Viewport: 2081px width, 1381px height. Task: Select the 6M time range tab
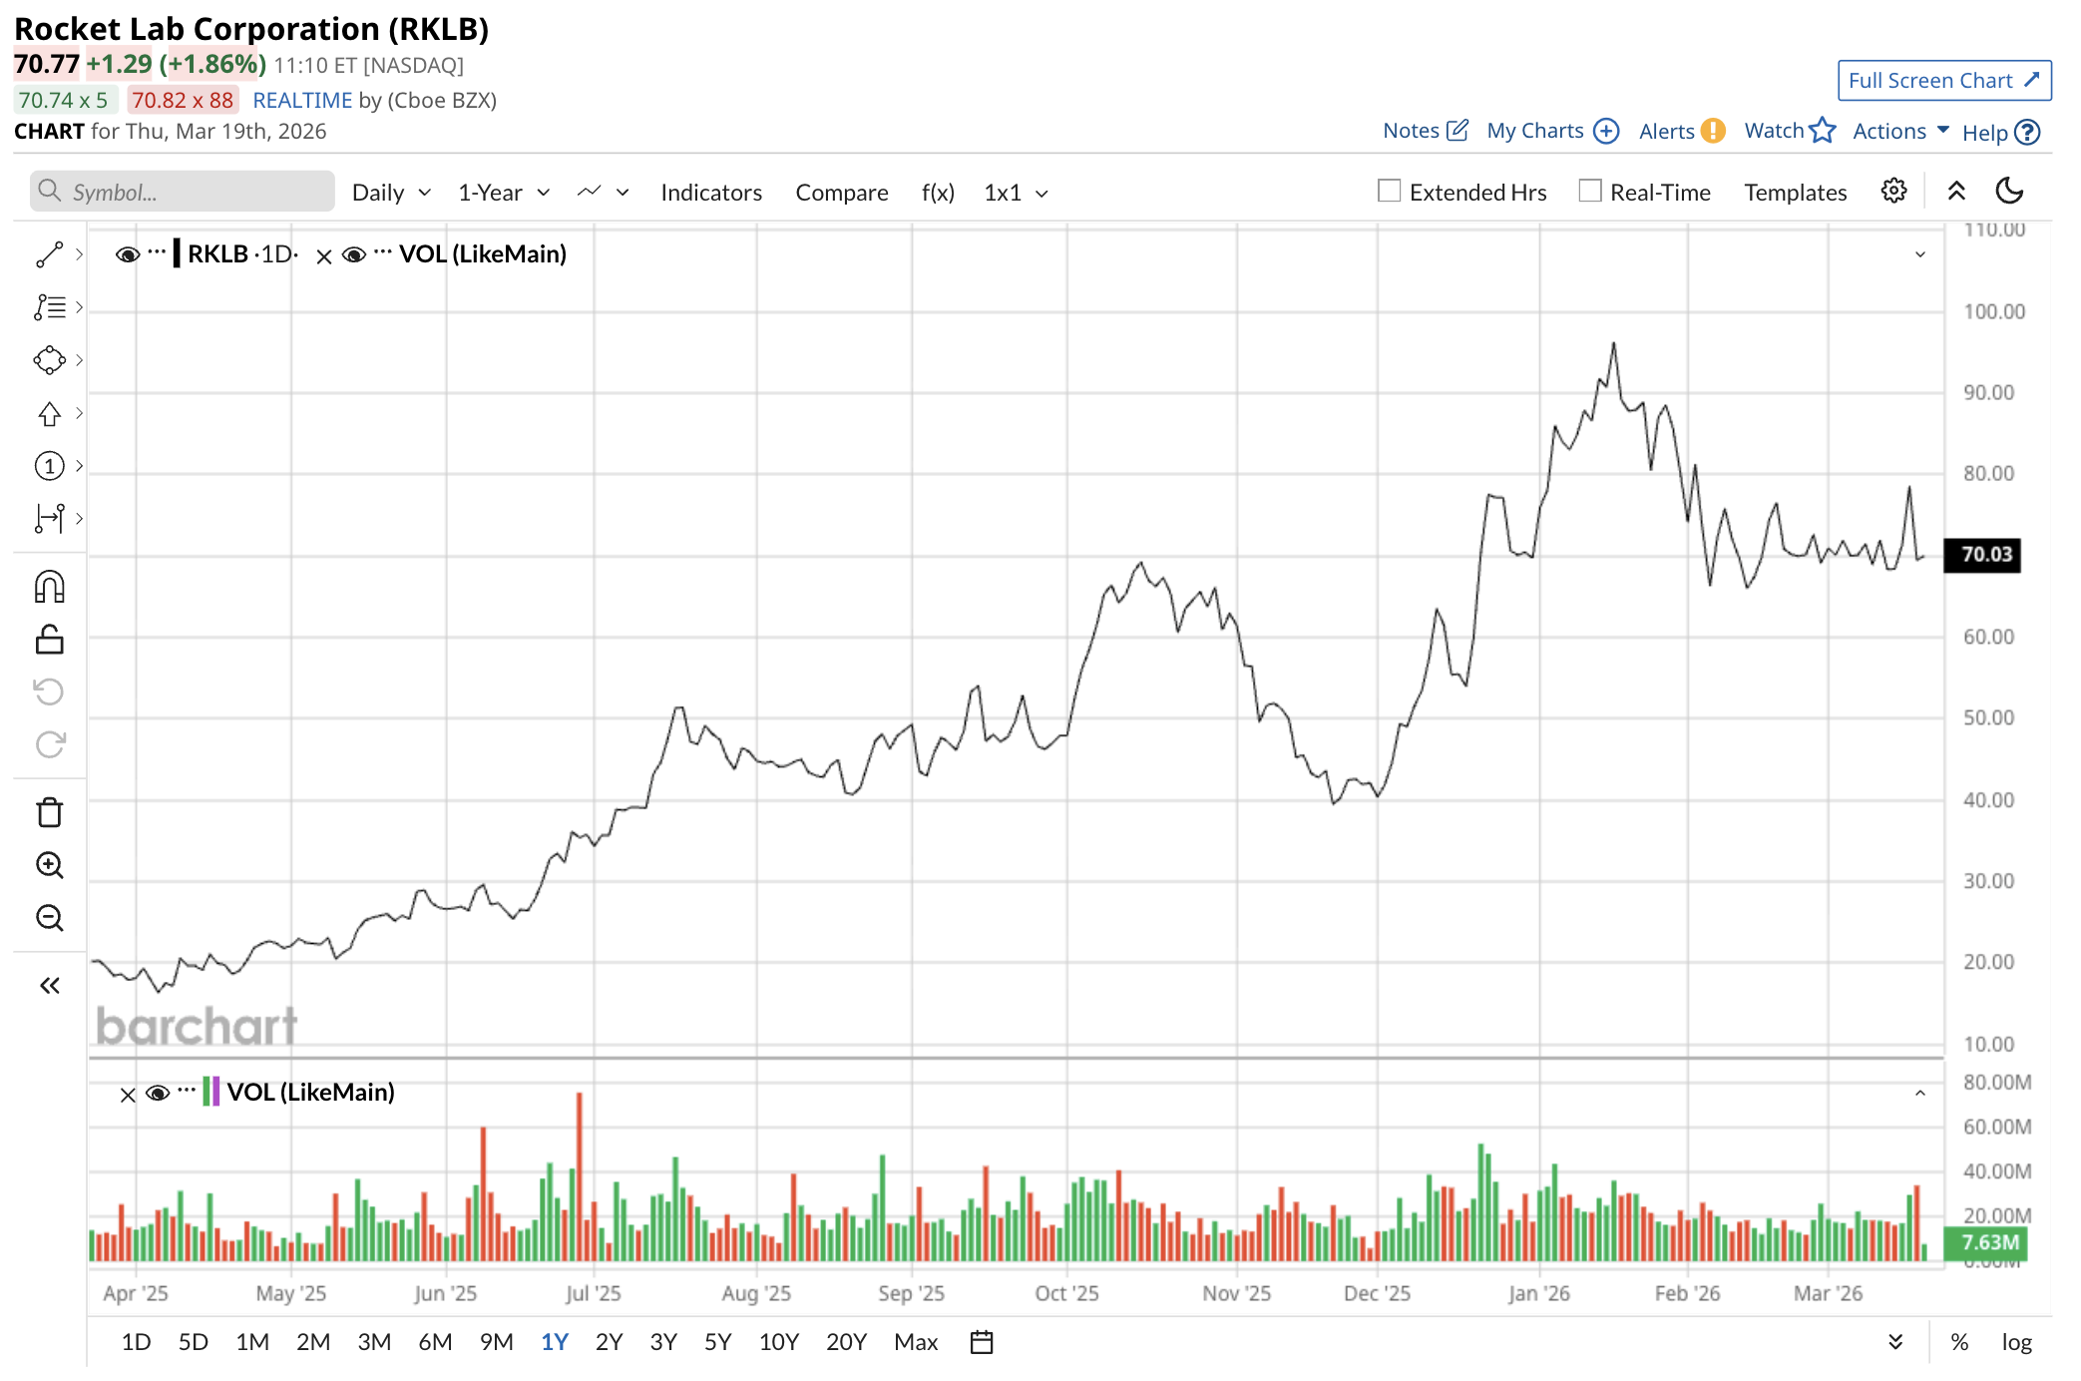pos(435,1342)
